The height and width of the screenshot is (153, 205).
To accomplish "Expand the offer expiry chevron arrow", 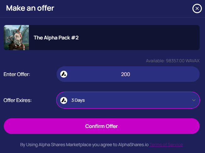I will [194, 100].
